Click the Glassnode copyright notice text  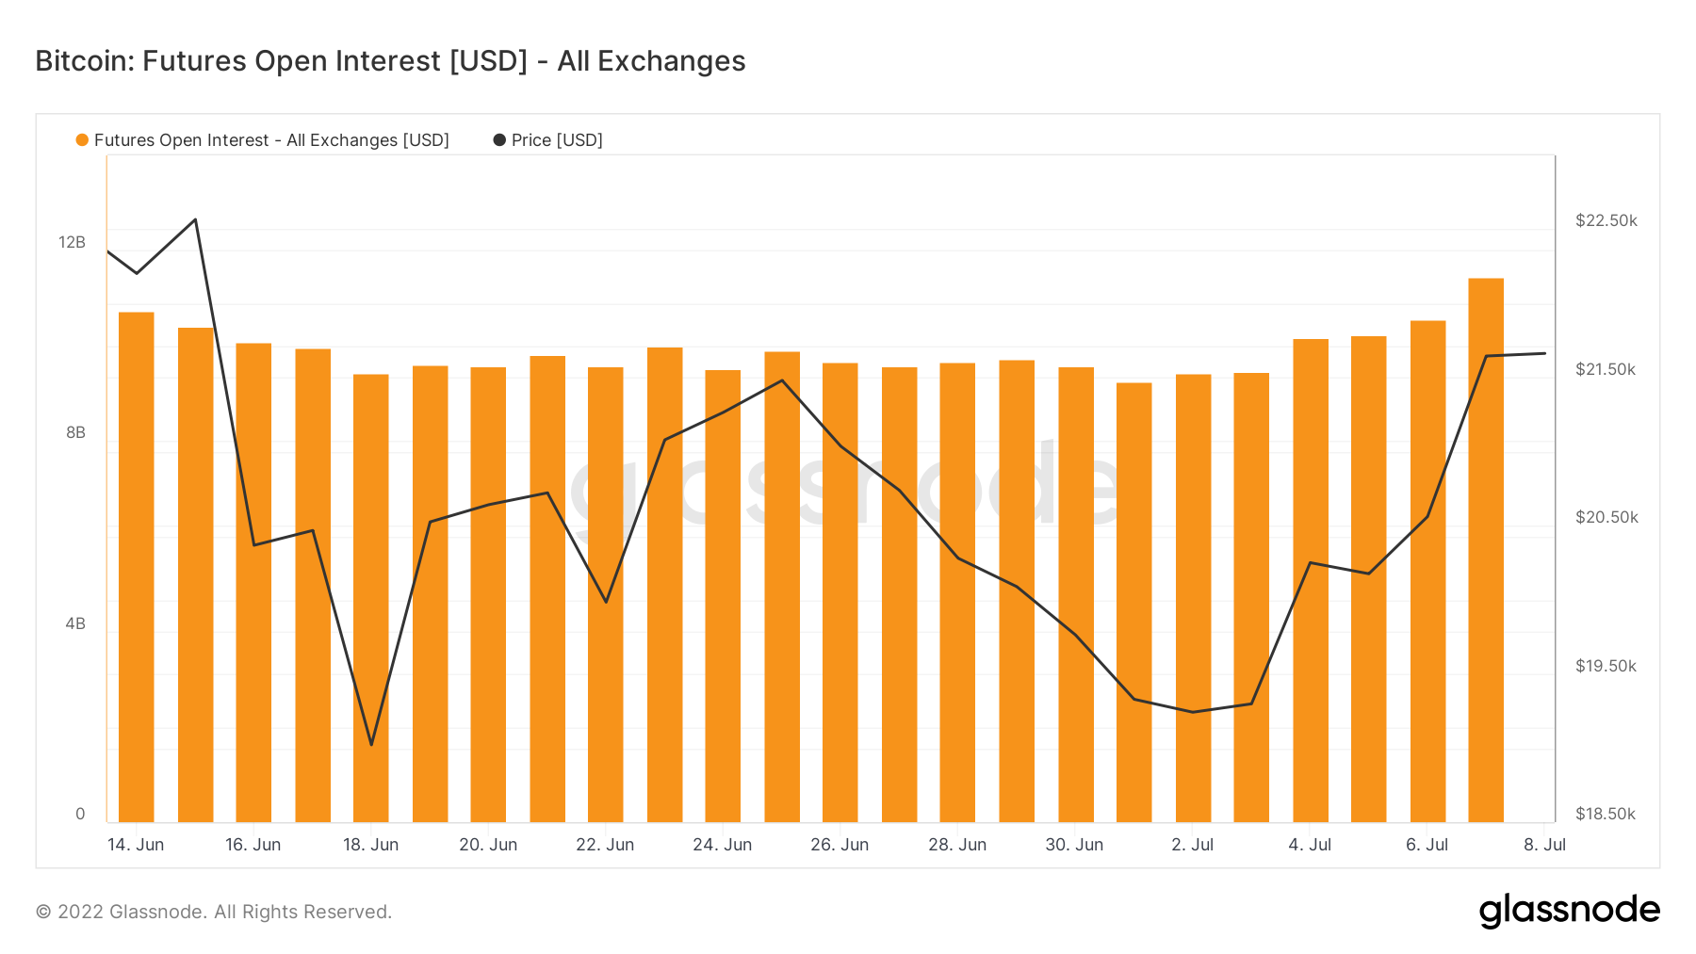[213, 912]
